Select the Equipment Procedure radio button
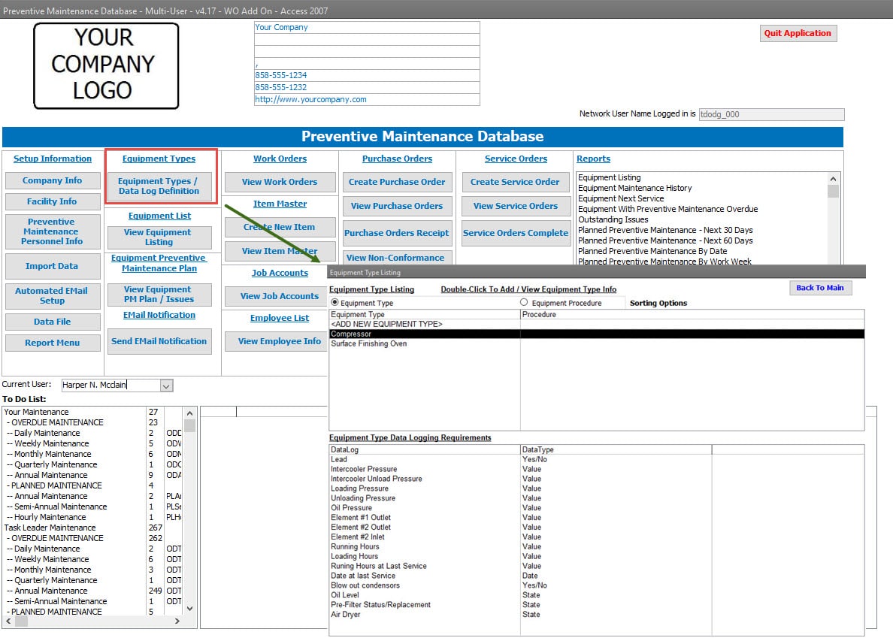893x638 pixels. coord(524,303)
